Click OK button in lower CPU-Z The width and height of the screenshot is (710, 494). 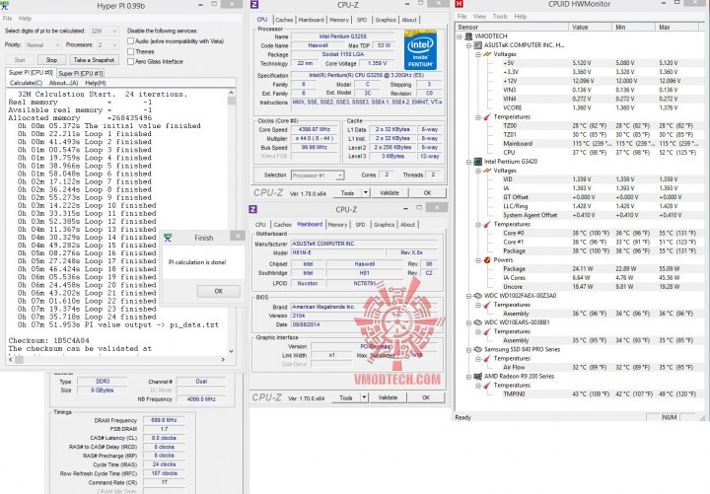(x=426, y=397)
